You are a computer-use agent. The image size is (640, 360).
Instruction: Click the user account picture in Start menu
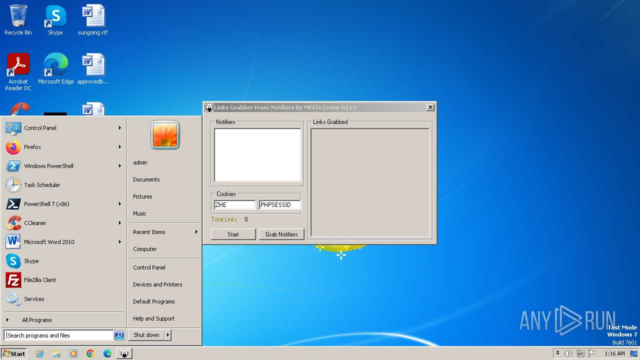click(165, 135)
